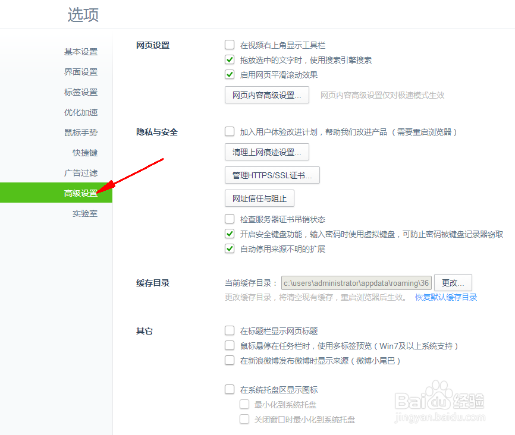
Task: Check 最小化到系统托盘 checkbox
Action: tap(244, 404)
